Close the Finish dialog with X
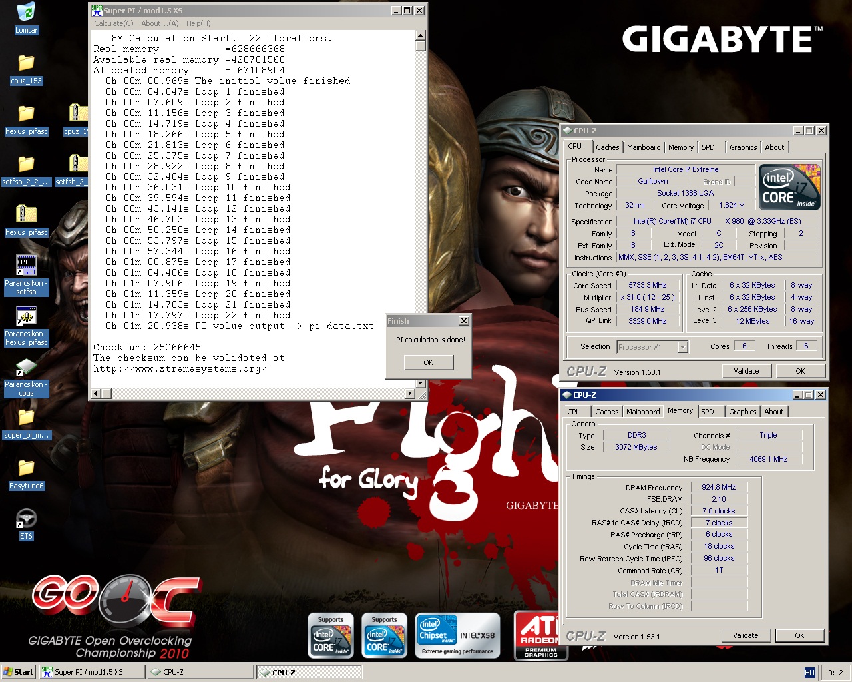Image resolution: width=852 pixels, height=682 pixels. pos(464,321)
